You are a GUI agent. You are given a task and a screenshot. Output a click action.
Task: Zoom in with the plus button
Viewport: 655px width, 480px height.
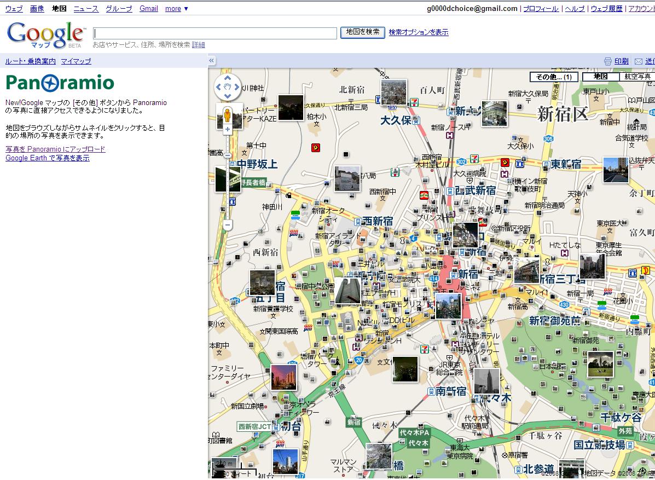coord(227,130)
